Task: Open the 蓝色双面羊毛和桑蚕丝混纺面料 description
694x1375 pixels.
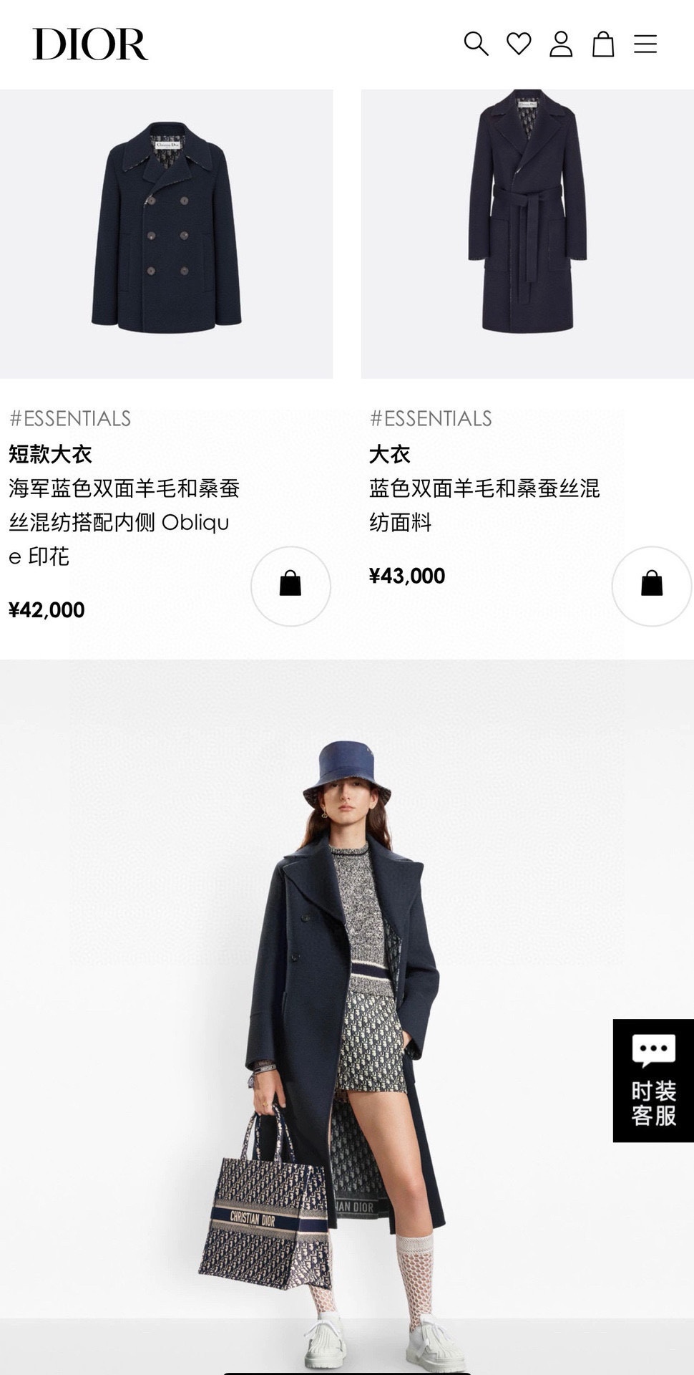Action: 484,506
